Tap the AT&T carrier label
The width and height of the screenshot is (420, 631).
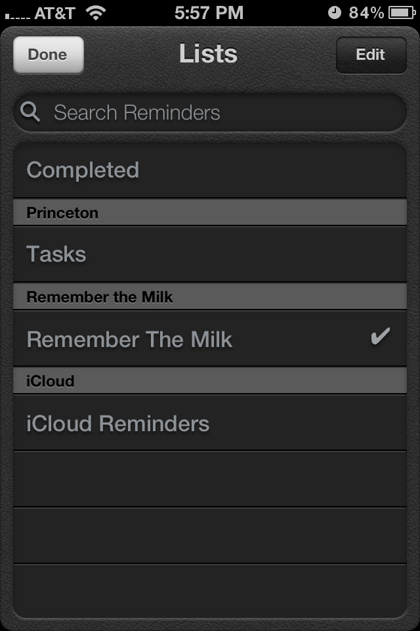coord(54,13)
